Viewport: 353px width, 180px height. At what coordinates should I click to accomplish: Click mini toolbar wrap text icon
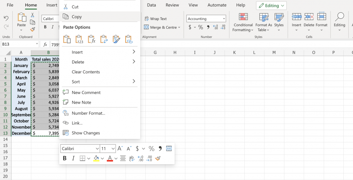[x=132, y=159]
